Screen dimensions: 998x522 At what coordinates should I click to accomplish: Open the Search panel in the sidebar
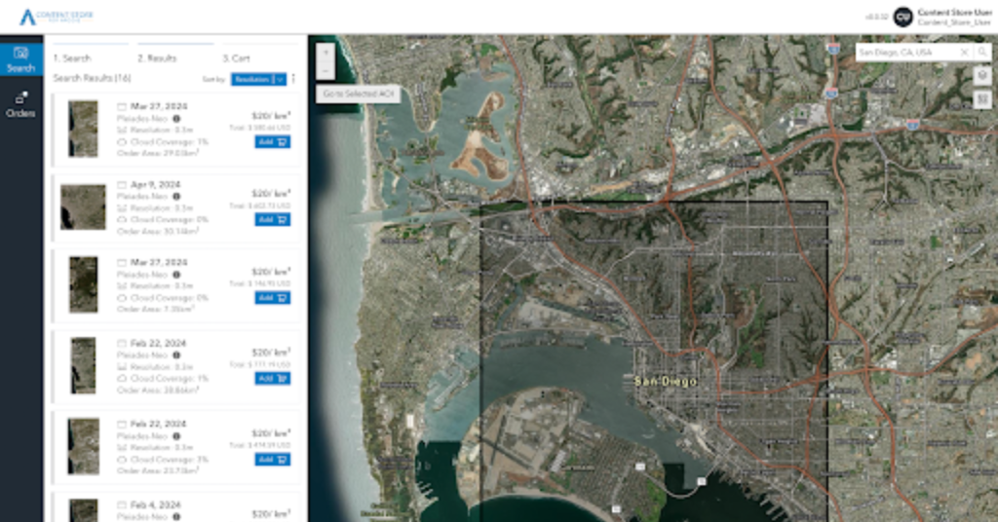[20, 58]
